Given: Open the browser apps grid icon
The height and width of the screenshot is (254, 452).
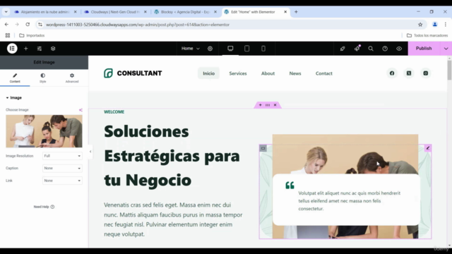Looking at the screenshot, I should 8,35.
